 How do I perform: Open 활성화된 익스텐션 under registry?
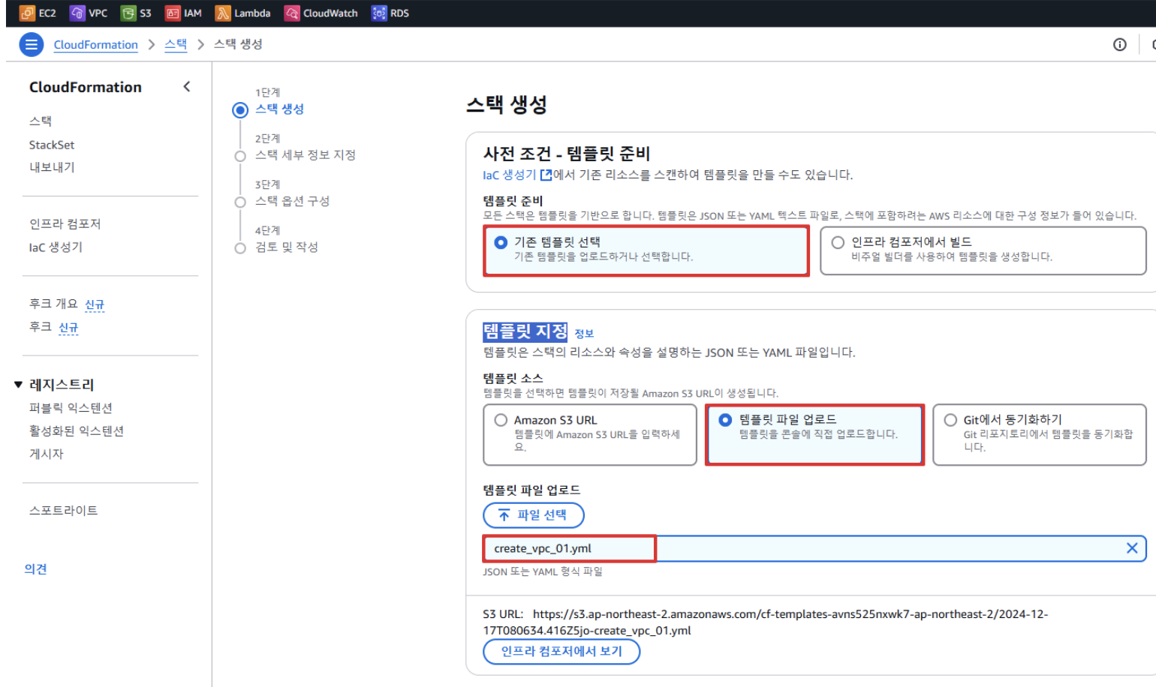tap(77, 430)
